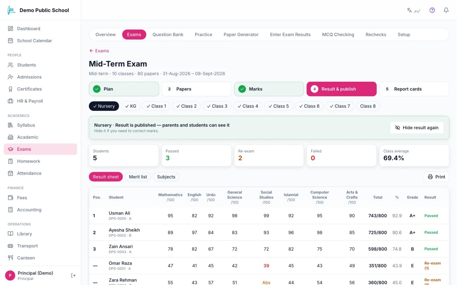The width and height of the screenshot is (457, 285).
Task: Click the Library book icon
Action: [x=11, y=234]
